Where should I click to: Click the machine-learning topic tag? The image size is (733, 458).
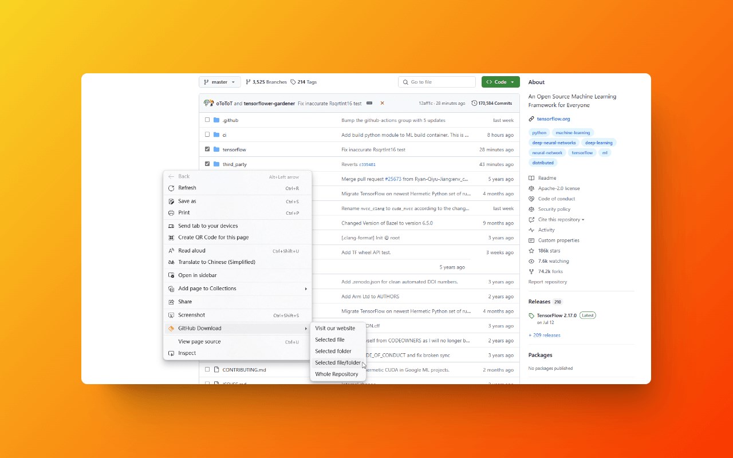pyautogui.click(x=573, y=132)
